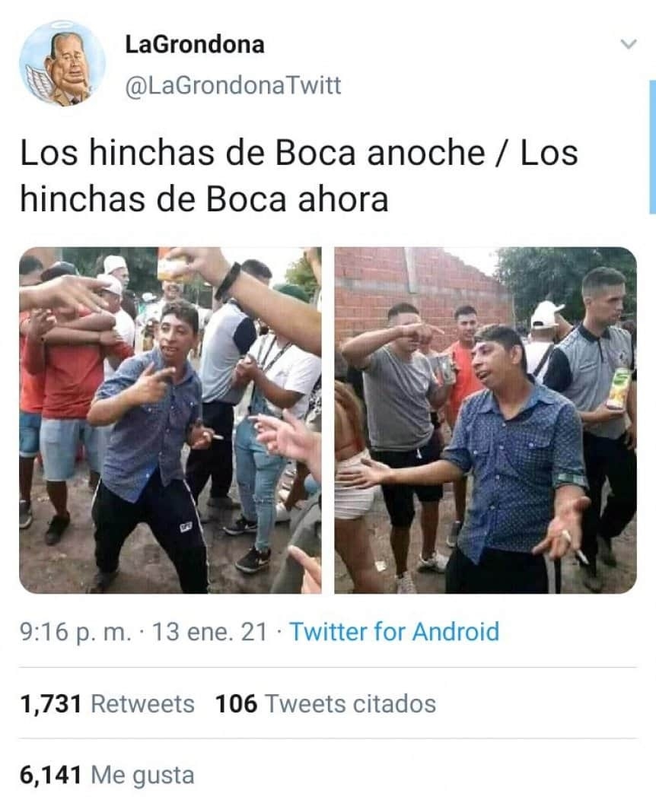
Task: Open the left photo of dancing fan
Action: click(x=170, y=420)
